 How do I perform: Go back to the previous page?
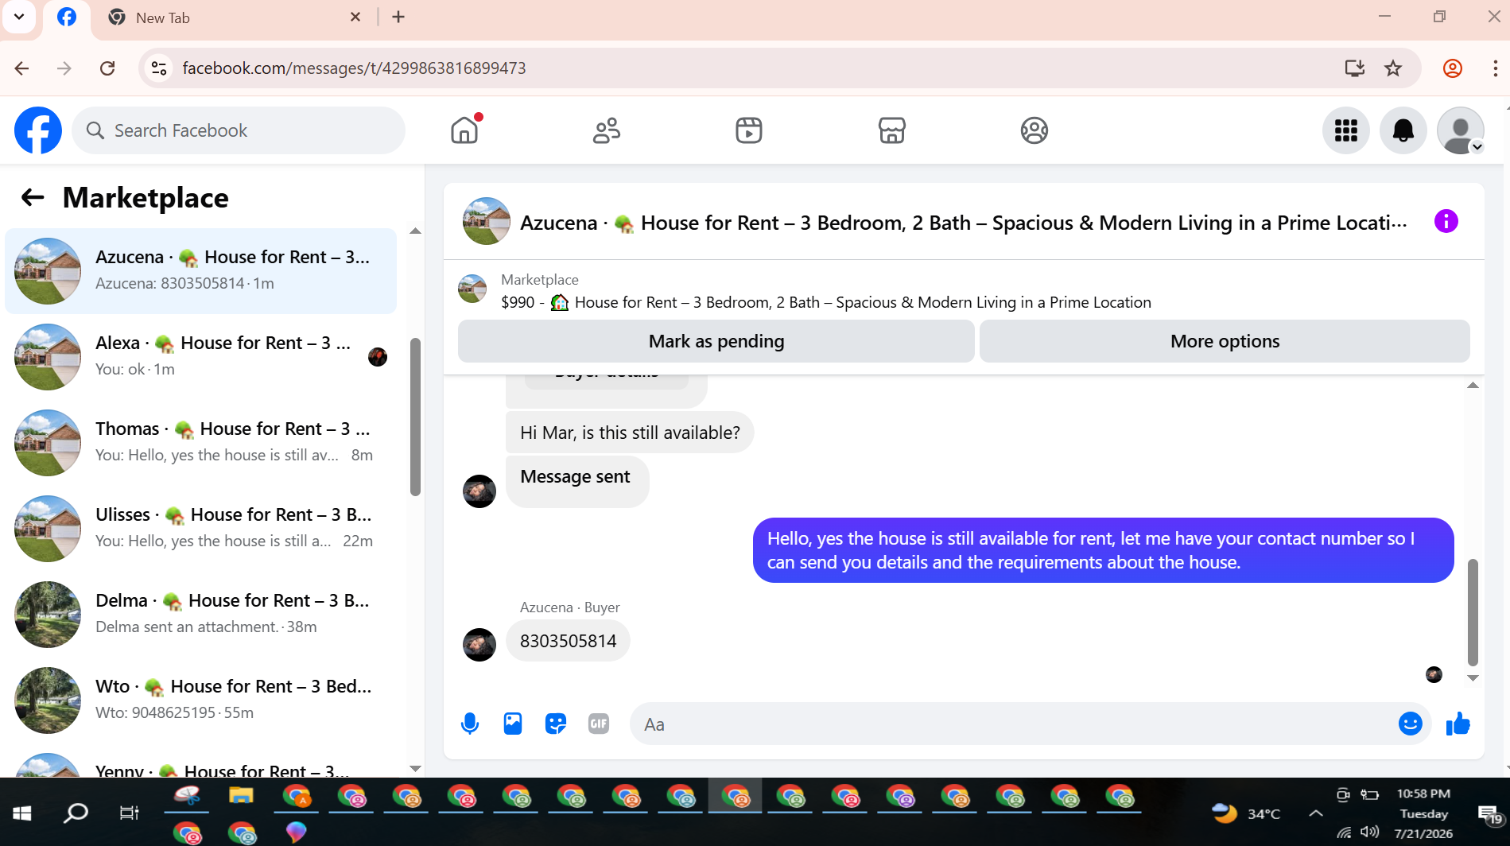[x=22, y=68]
